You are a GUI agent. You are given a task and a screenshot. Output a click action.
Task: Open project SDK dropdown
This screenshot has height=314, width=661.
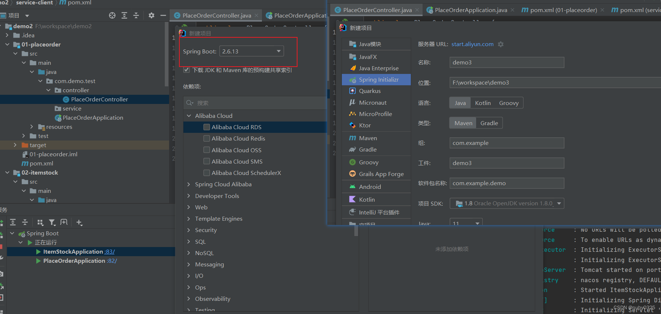tap(507, 203)
